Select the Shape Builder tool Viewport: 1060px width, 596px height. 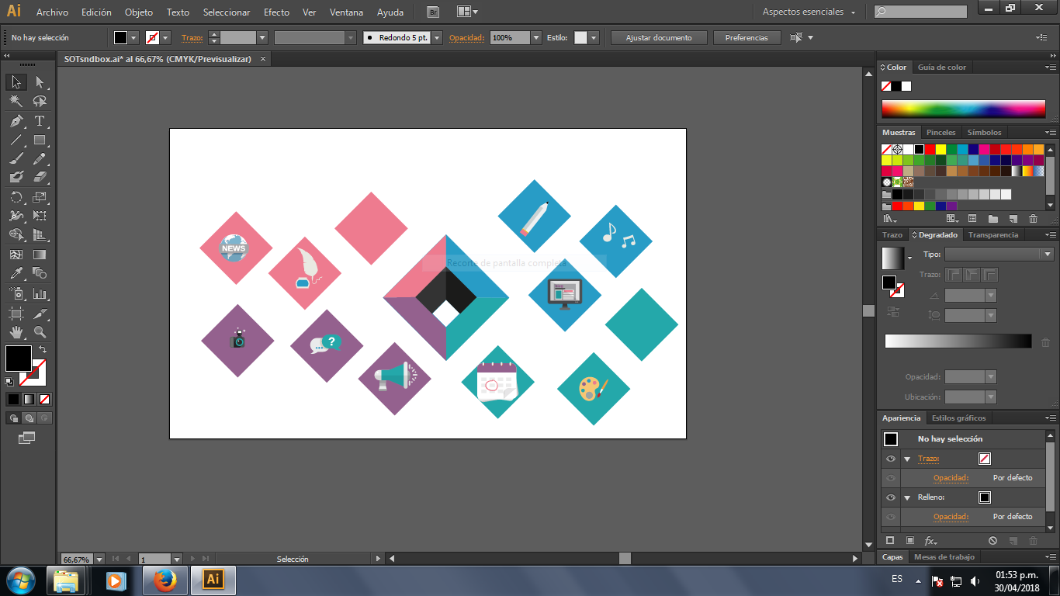tap(16, 234)
